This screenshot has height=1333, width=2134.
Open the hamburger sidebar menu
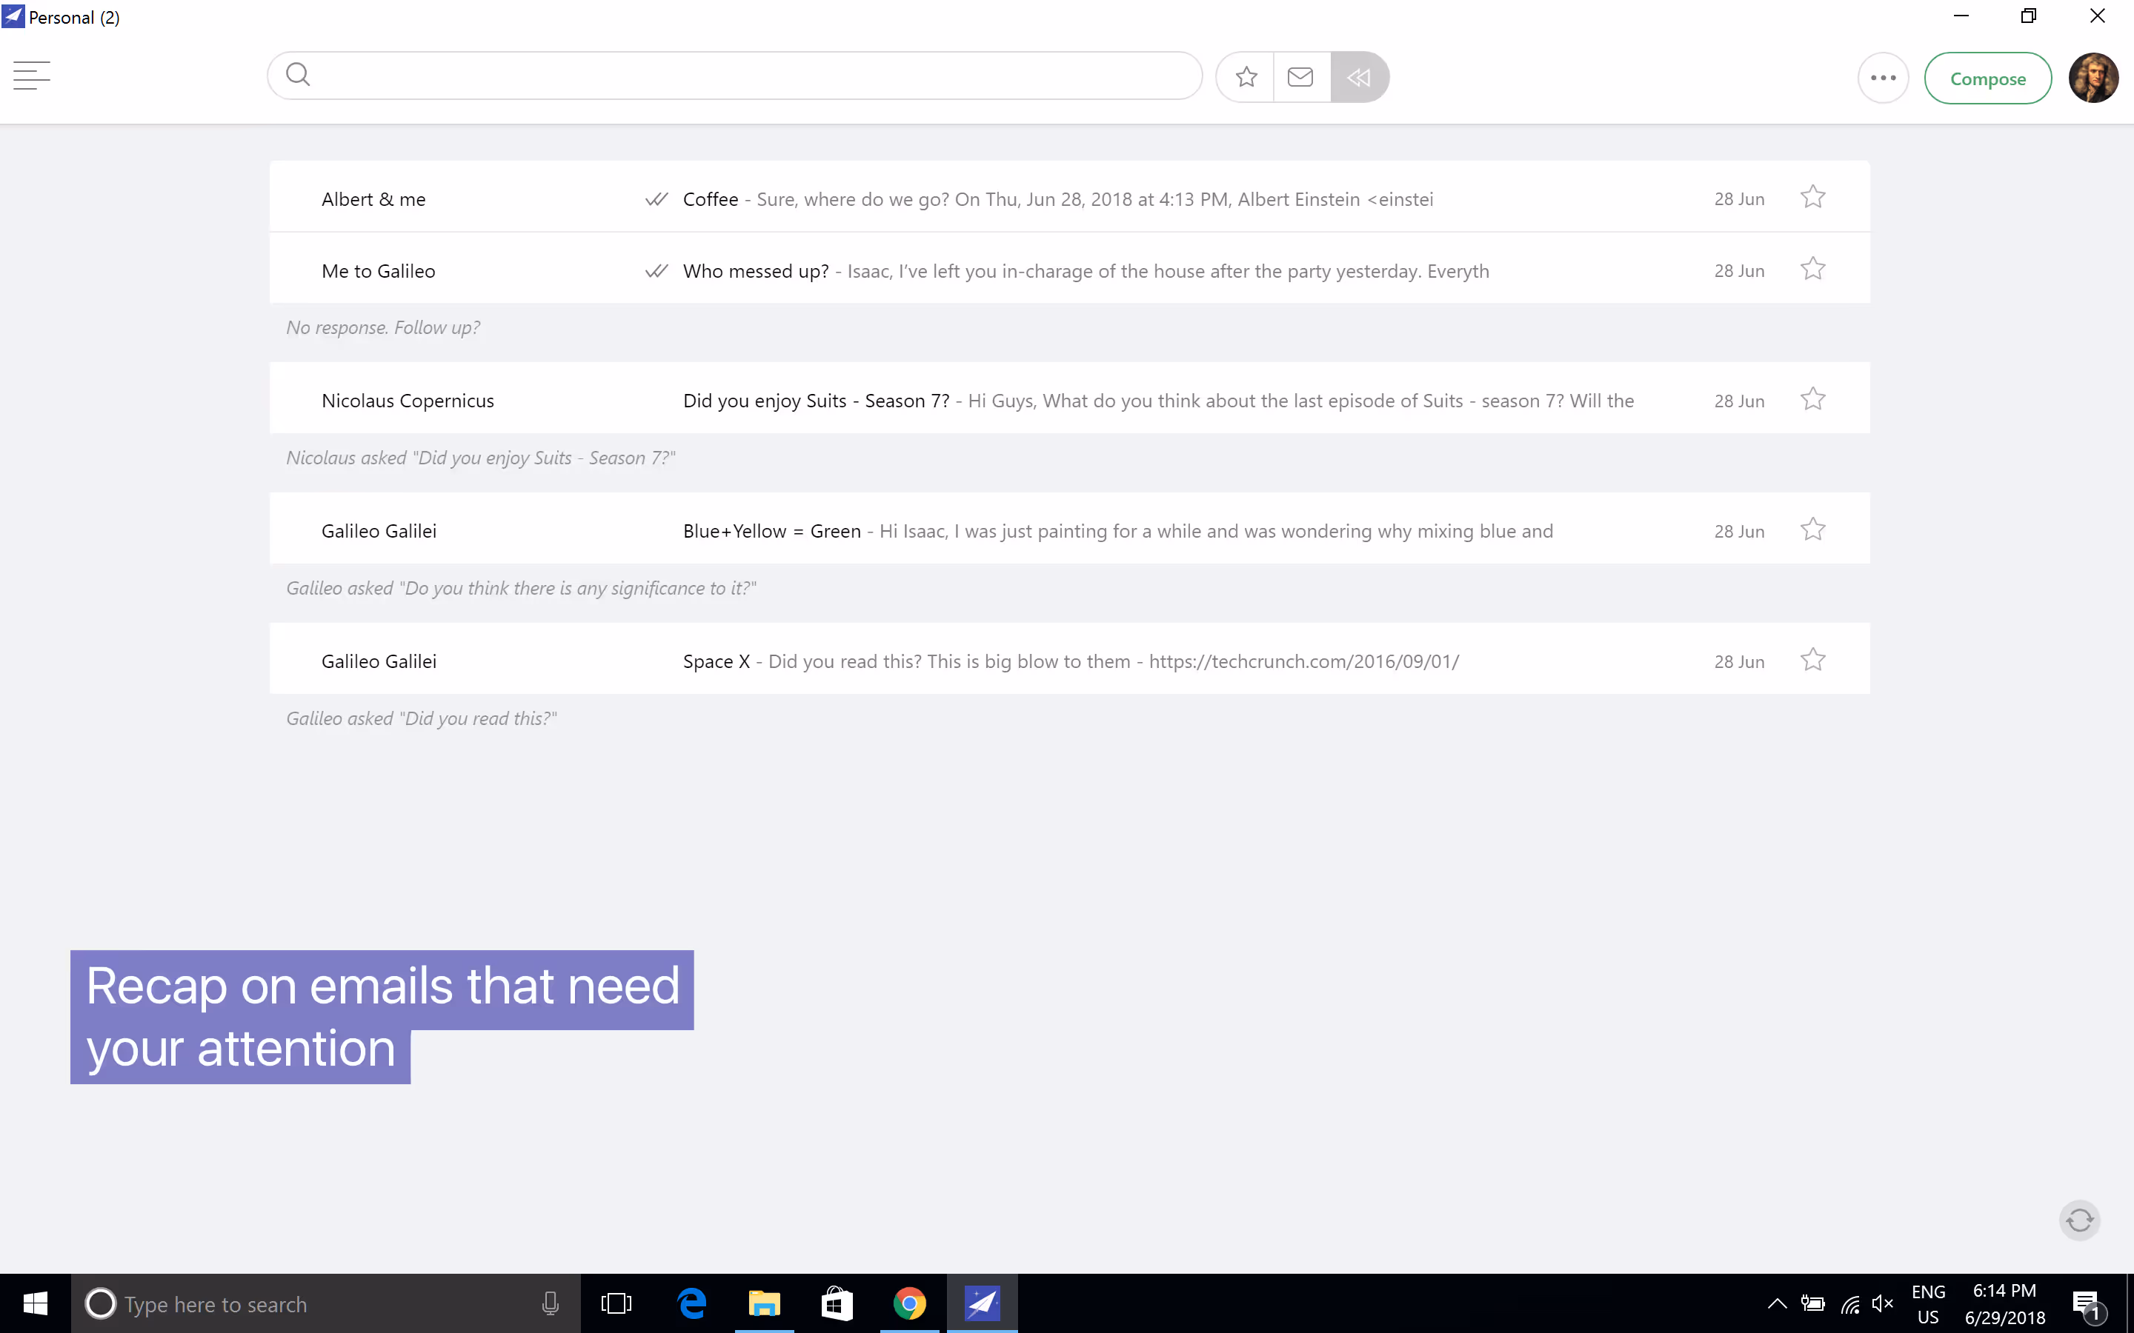32,76
